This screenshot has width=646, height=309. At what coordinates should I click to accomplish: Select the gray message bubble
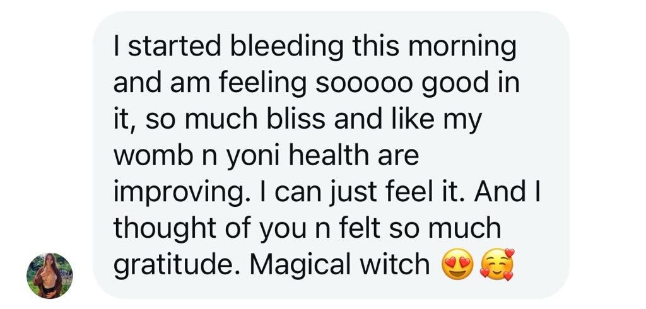(331, 155)
